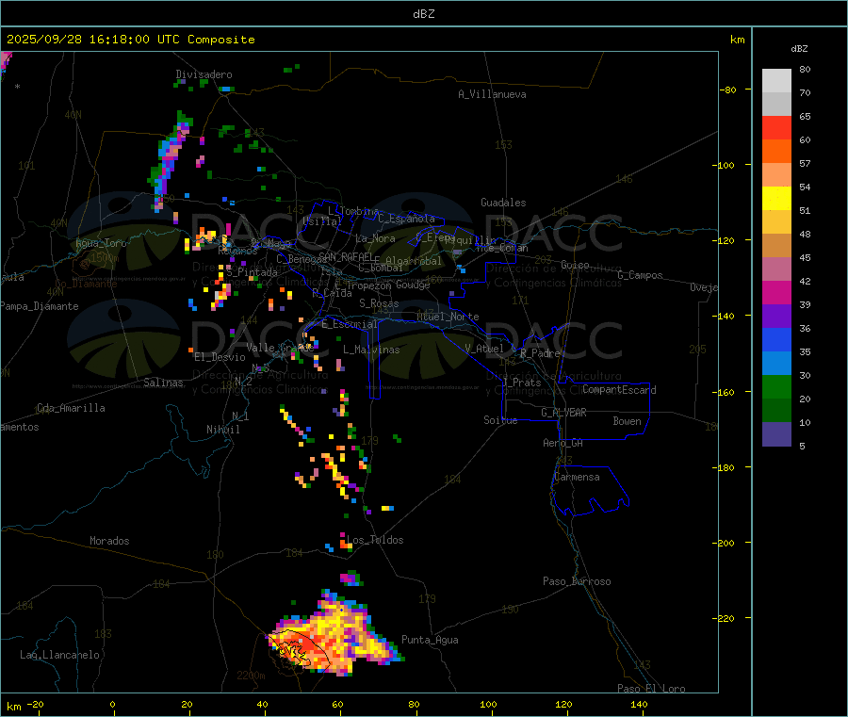Viewport: 848px width, 717px height.
Task: Select the Bowen place label
Action: coord(627,421)
